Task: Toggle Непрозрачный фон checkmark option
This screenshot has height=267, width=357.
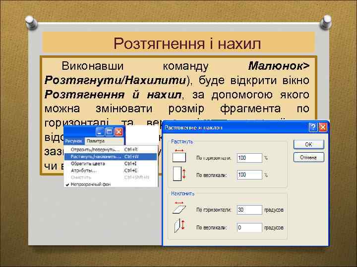Action: click(x=111, y=184)
